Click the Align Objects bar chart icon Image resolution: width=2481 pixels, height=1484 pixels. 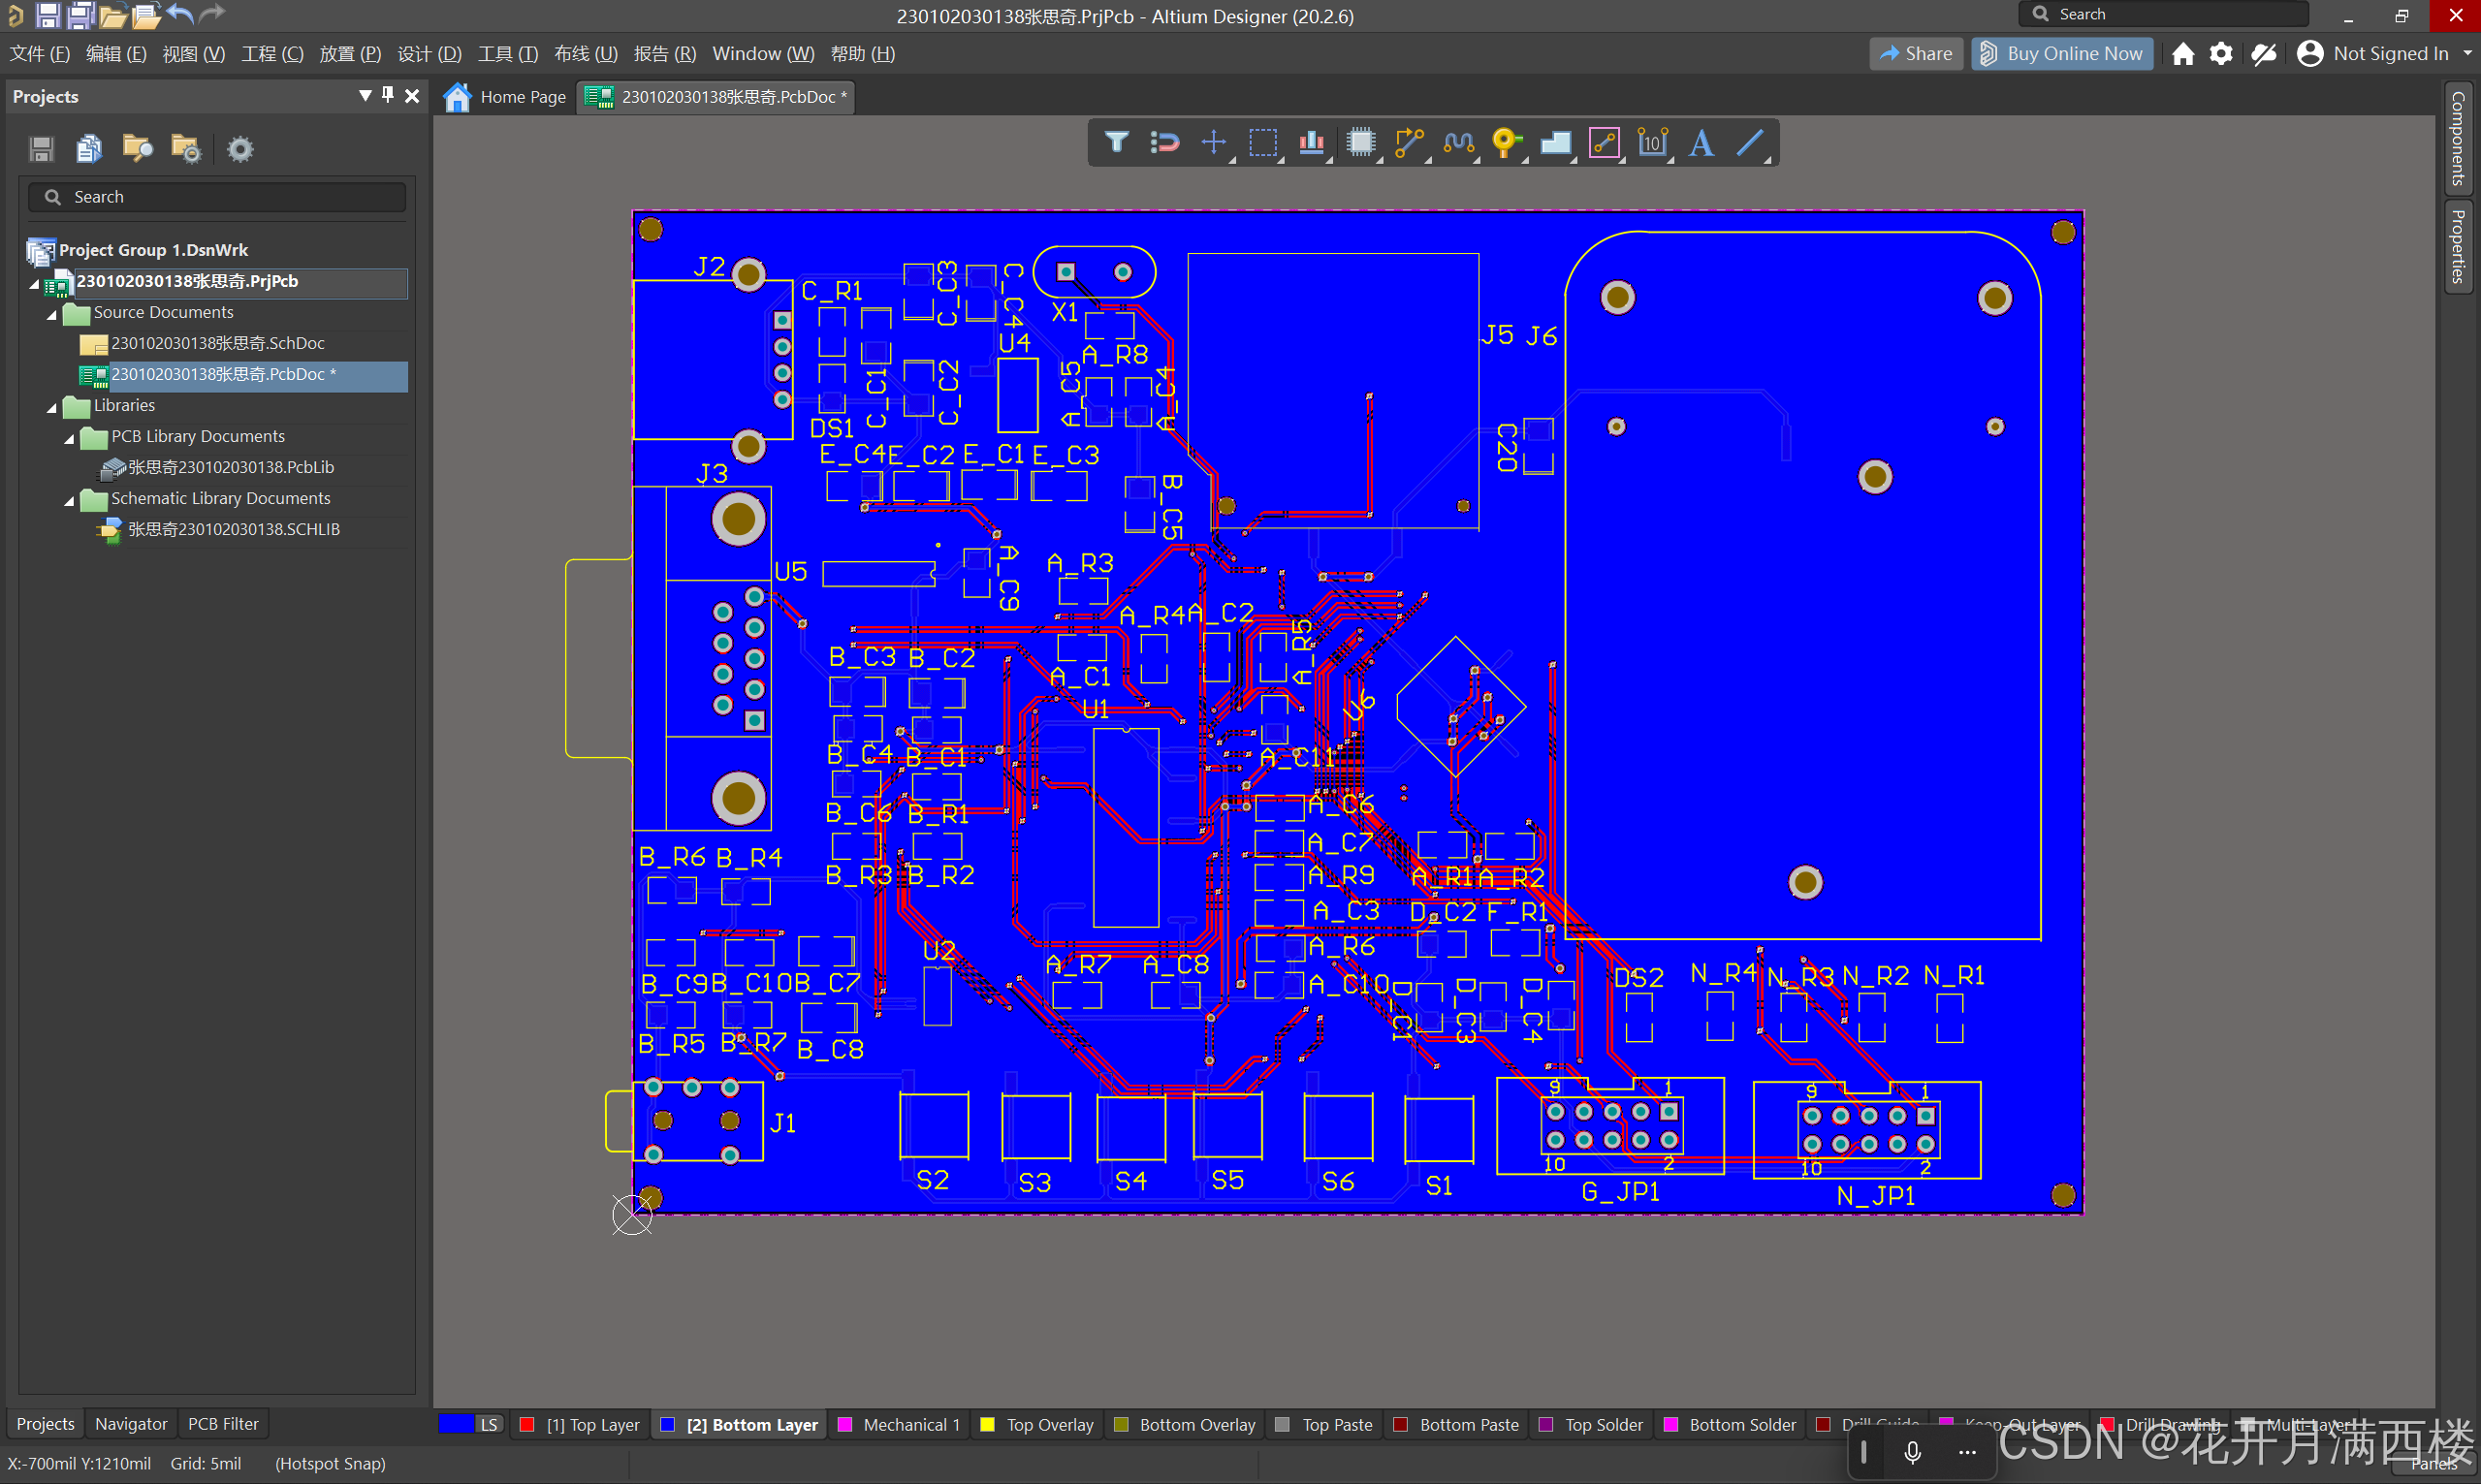1311,142
